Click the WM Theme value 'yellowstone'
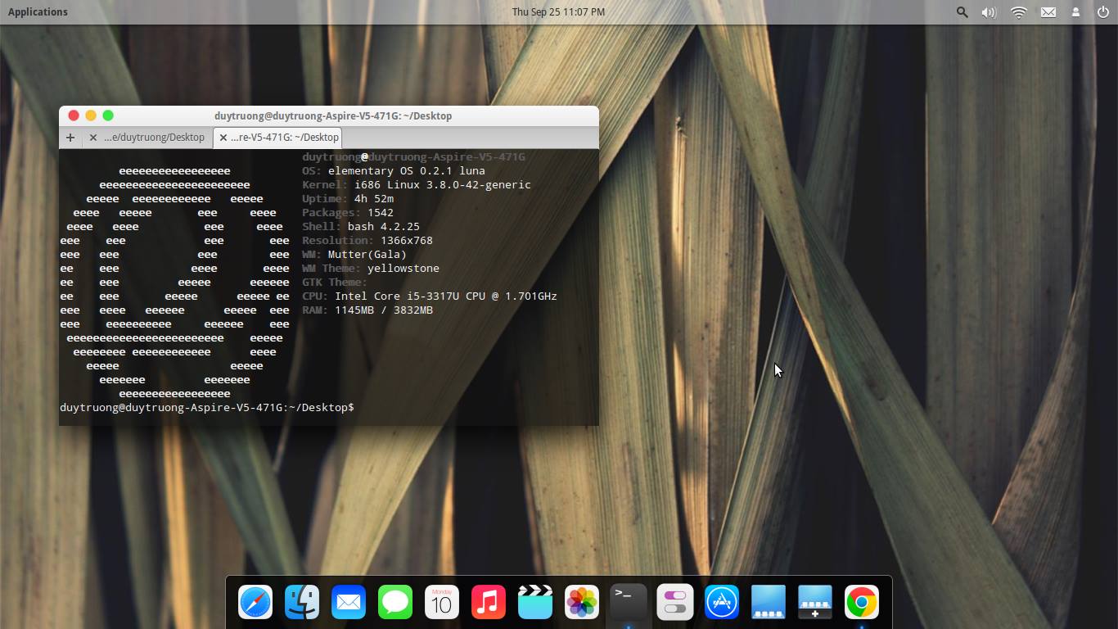 tap(403, 268)
